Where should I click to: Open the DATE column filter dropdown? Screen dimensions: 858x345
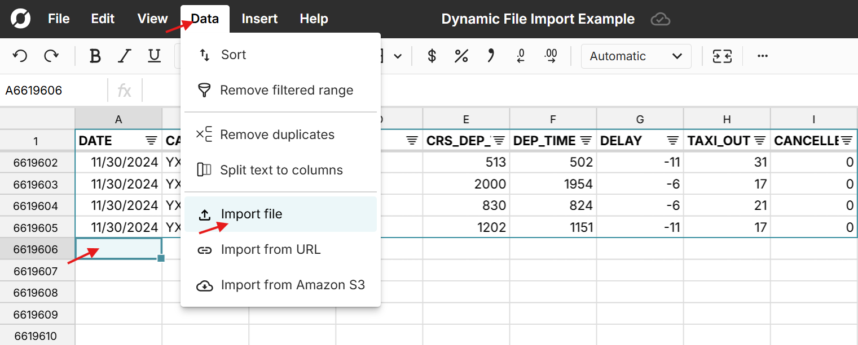[151, 140]
